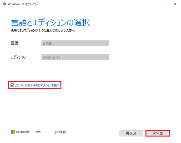181x143 pixels.
Task: Click the text 使用できるオプションの 1 つを選んで続行してください。
Action: pyautogui.click(x=43, y=30)
